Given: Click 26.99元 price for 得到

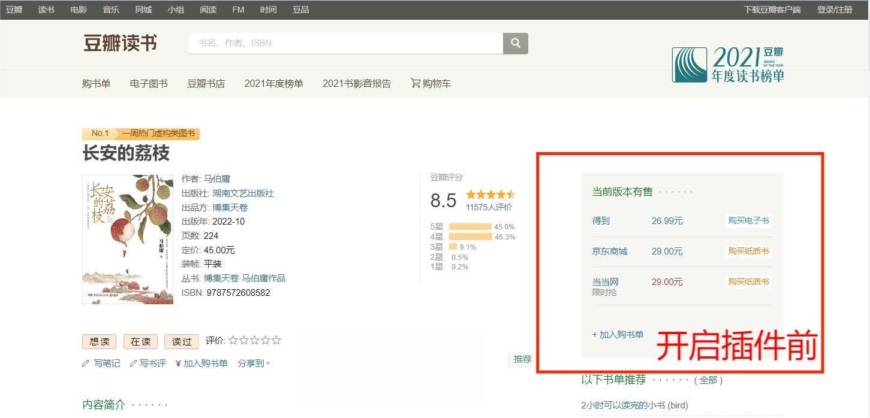Looking at the screenshot, I should pyautogui.click(x=667, y=220).
